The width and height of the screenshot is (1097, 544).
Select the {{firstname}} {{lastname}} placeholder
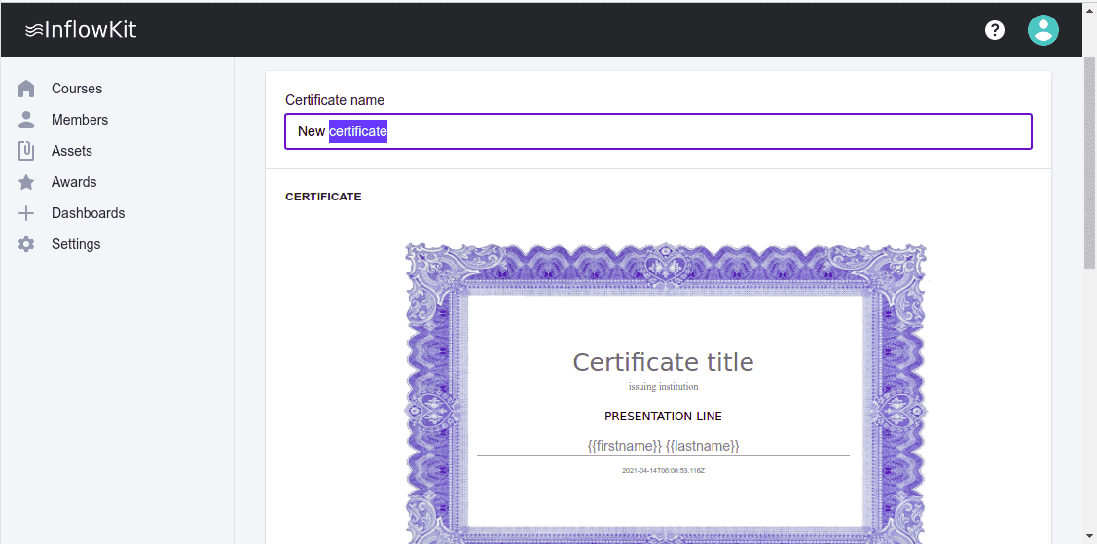[x=663, y=446]
